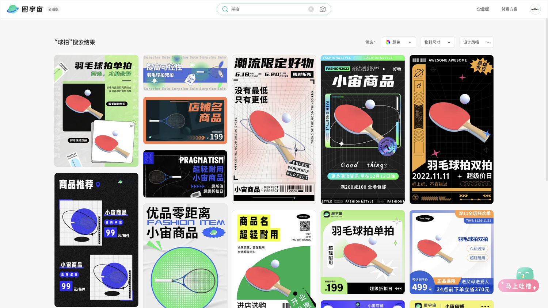This screenshot has width=548, height=308.
Task: Click the search magnifier icon
Action: click(225, 9)
